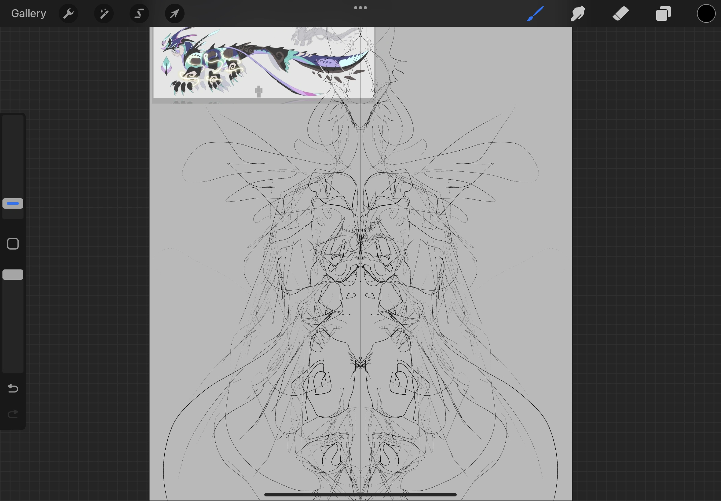This screenshot has width=721, height=501.
Task: Select the Smudge tool
Action: coord(578,13)
